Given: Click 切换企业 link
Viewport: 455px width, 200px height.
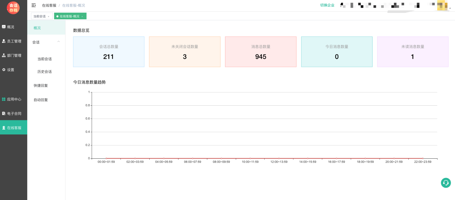Looking at the screenshot, I should click(x=327, y=5).
